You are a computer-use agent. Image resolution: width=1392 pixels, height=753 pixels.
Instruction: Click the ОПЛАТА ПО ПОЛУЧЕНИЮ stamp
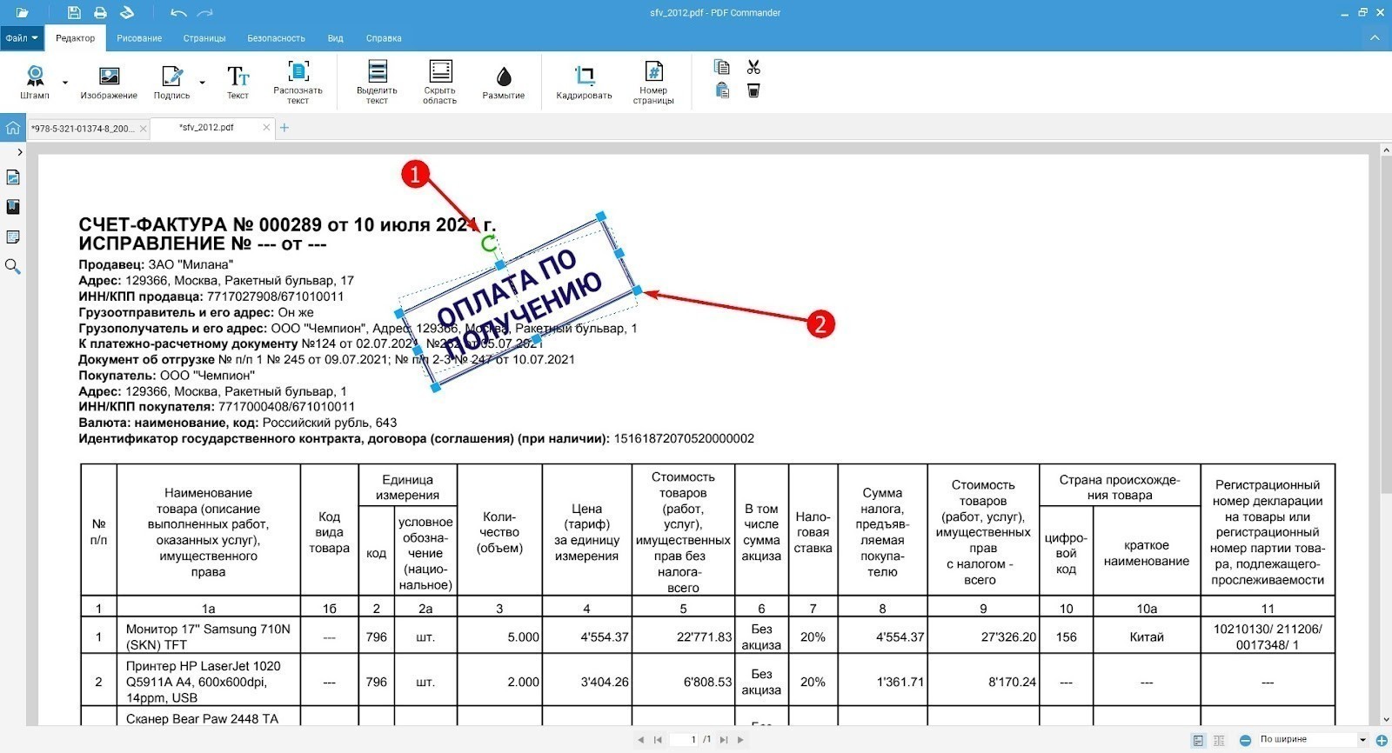[519, 301]
